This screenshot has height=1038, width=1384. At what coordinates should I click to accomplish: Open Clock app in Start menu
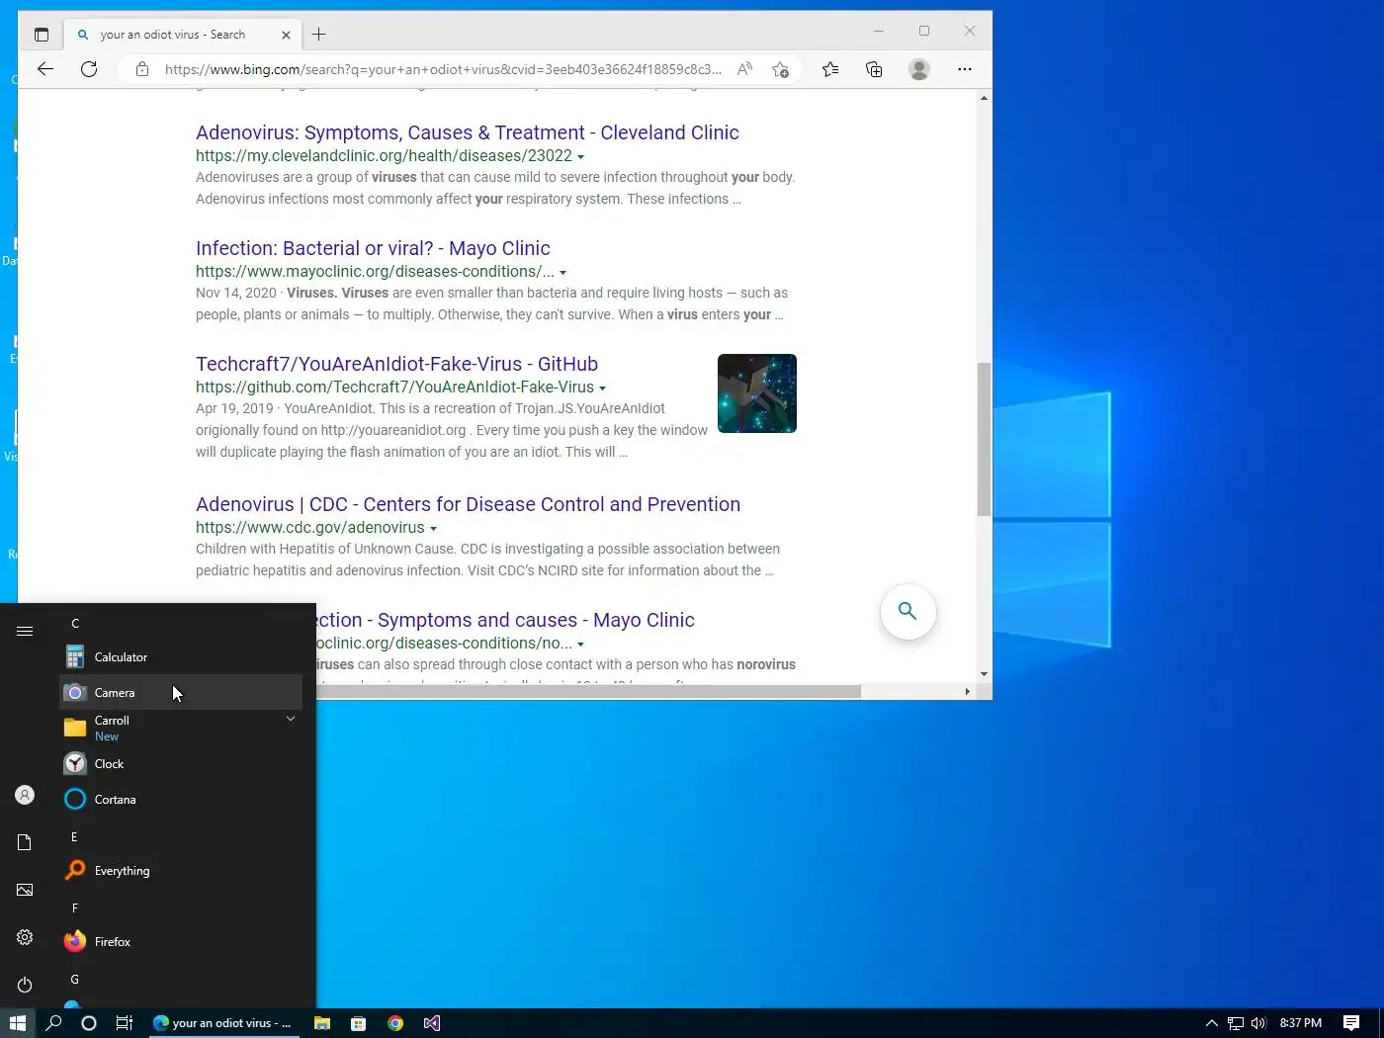click(181, 764)
